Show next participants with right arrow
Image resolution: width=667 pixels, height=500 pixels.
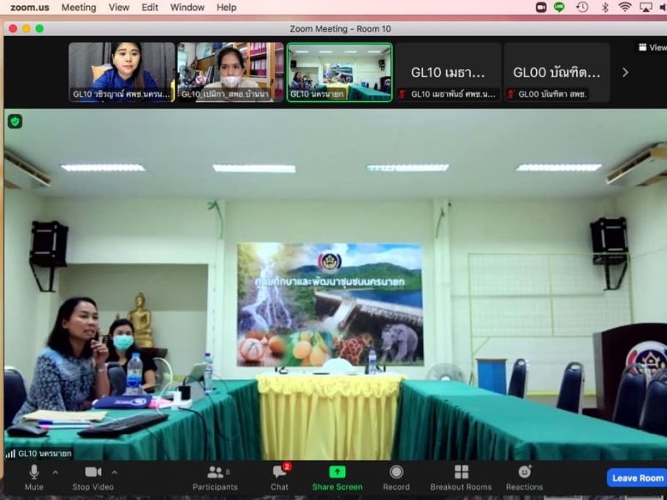point(625,72)
